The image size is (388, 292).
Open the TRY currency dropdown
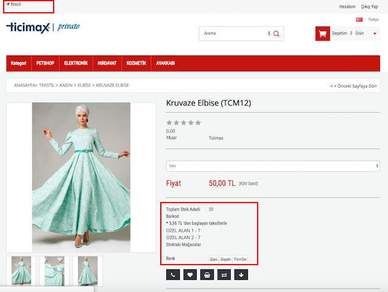click(x=273, y=165)
